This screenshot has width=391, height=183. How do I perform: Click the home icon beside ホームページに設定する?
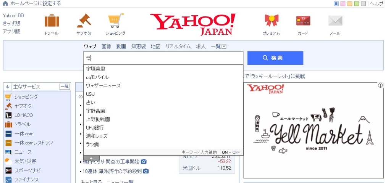[x=5, y=3]
